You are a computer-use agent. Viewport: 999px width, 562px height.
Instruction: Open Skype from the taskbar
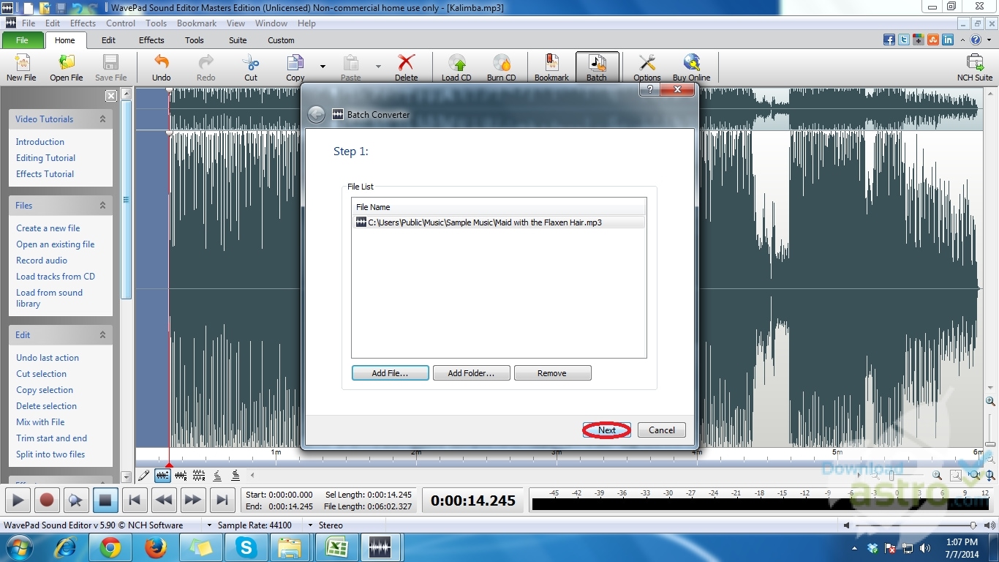[x=245, y=548]
